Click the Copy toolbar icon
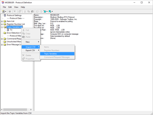Viewport: 153px width, 115px height. pos(29,11)
